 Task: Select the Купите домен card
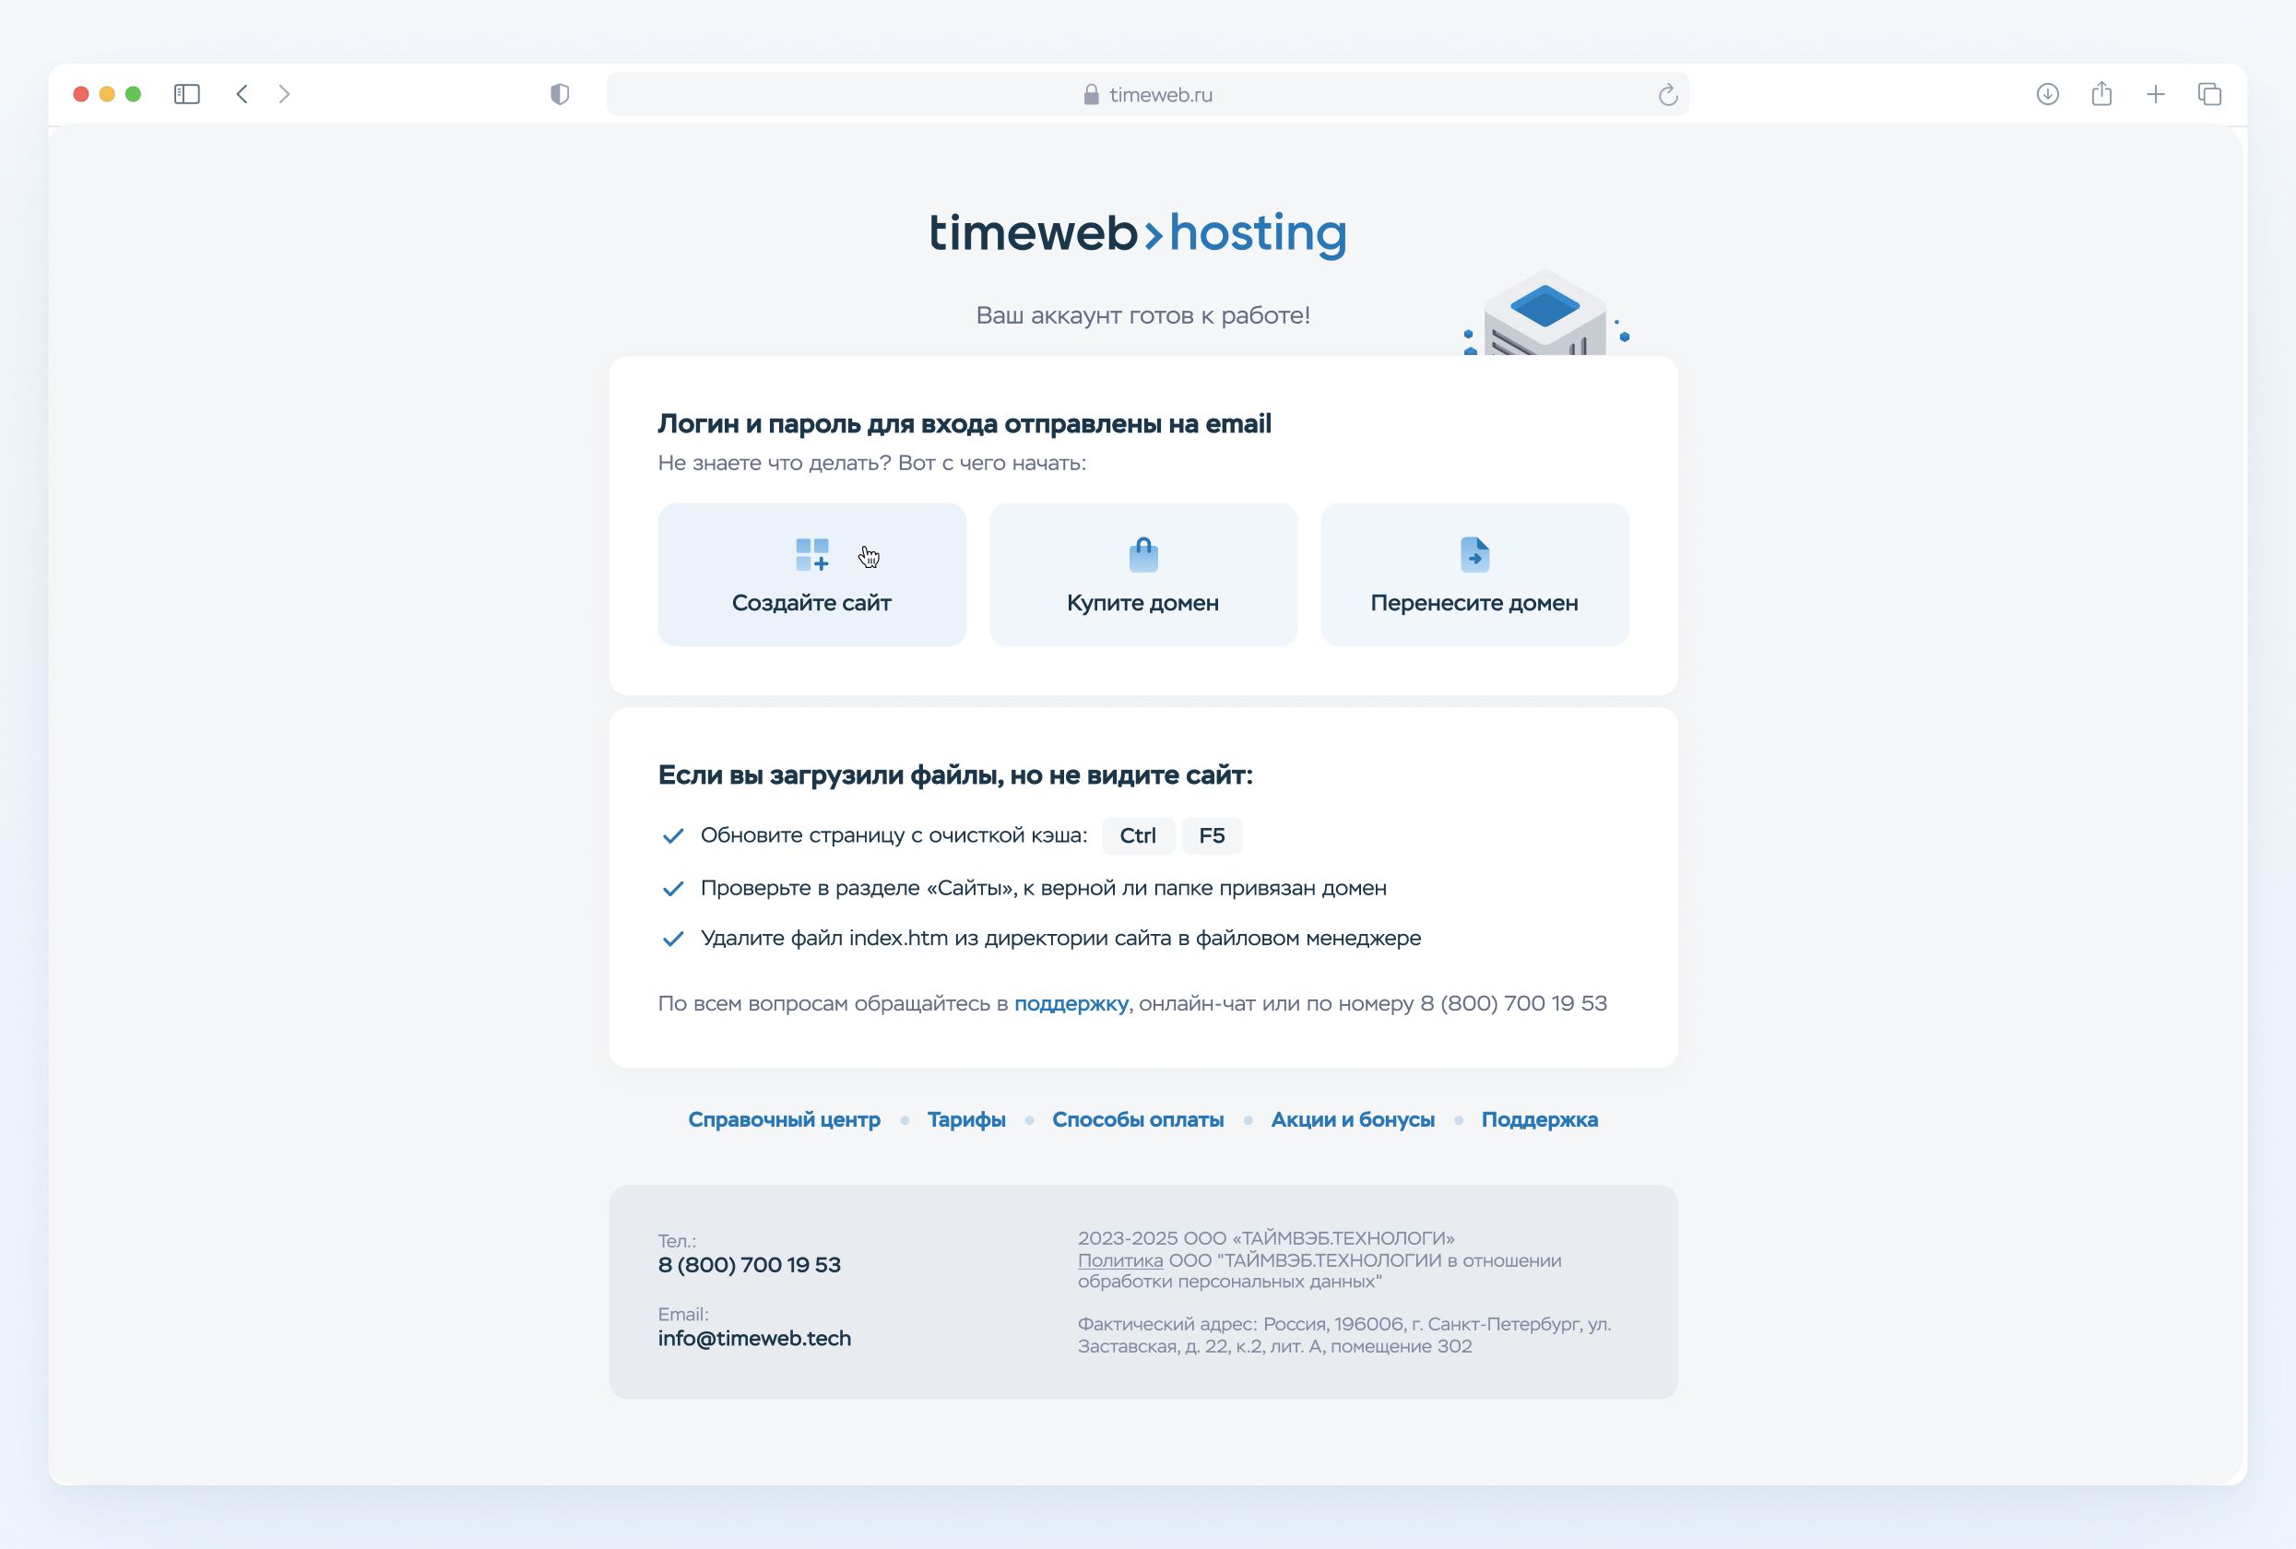[x=1142, y=575]
